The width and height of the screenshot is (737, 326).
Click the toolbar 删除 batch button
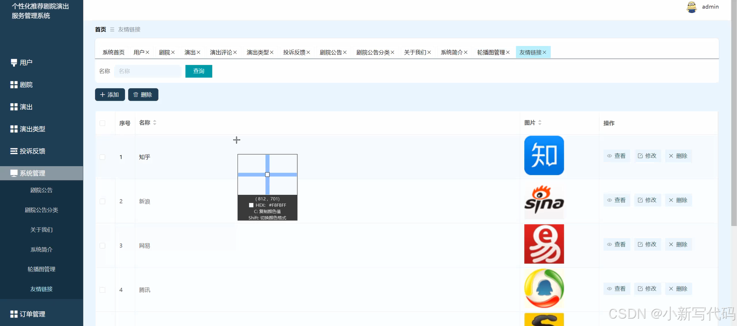143,94
